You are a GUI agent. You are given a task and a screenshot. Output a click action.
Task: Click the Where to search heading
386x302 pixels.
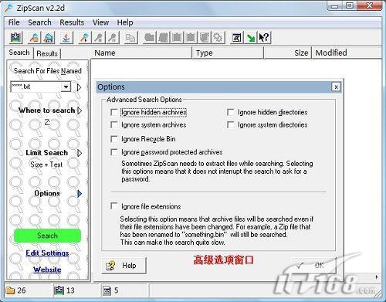pos(46,110)
